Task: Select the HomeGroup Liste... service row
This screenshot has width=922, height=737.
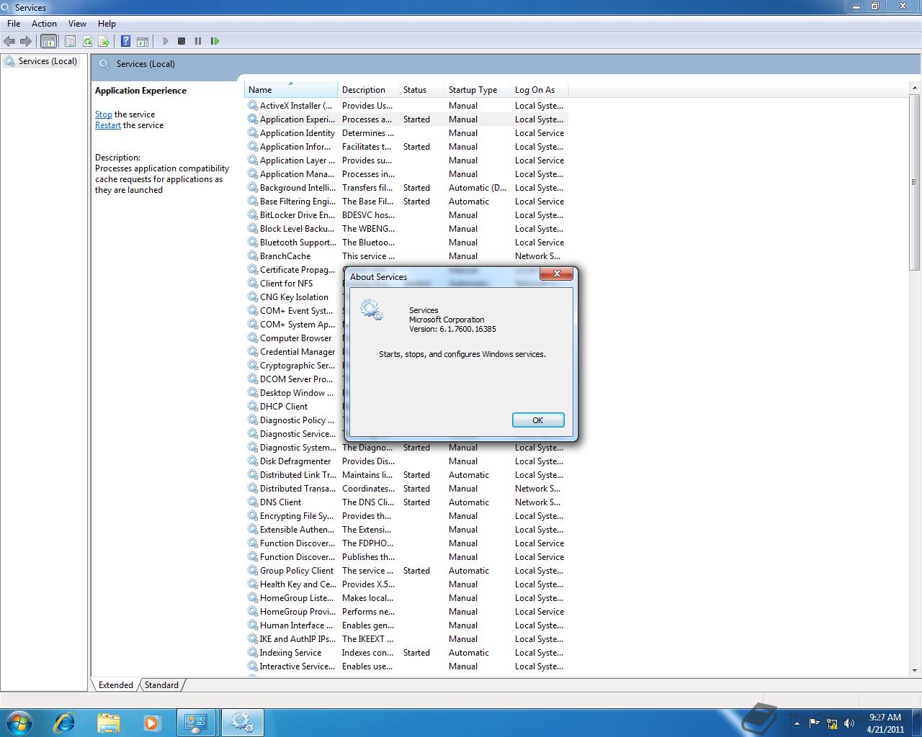Action: (407, 598)
